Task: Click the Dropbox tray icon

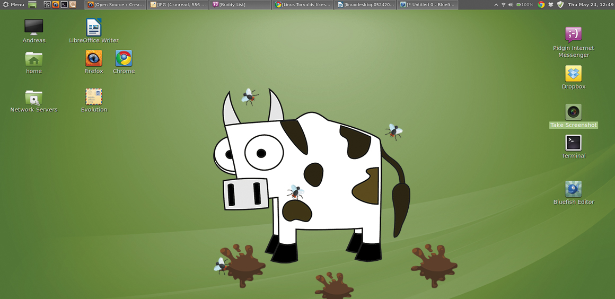Action: [551, 5]
